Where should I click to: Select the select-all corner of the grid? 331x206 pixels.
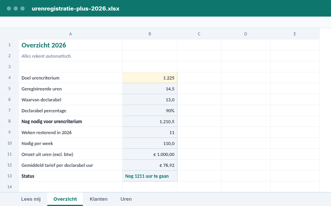pos(10,34)
